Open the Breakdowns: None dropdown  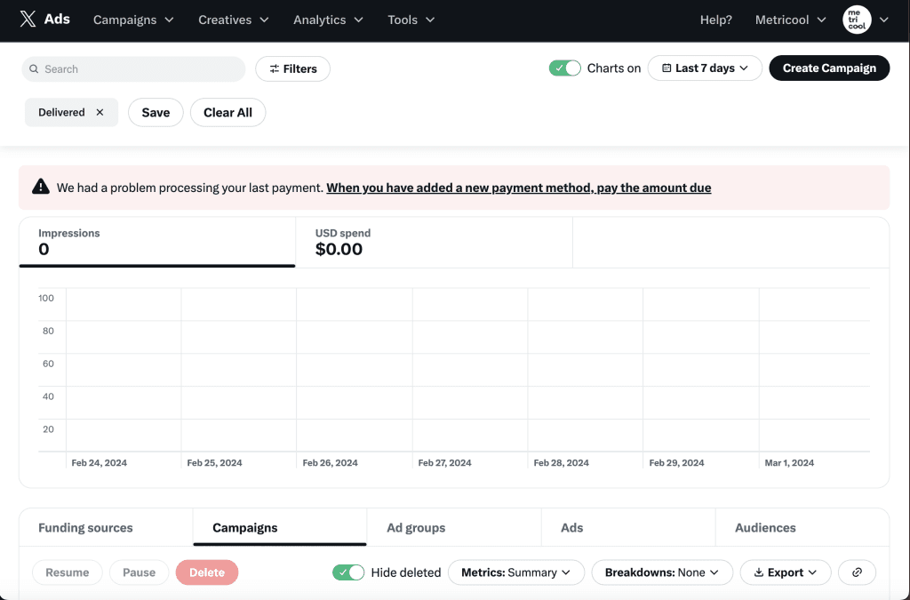pyautogui.click(x=661, y=572)
